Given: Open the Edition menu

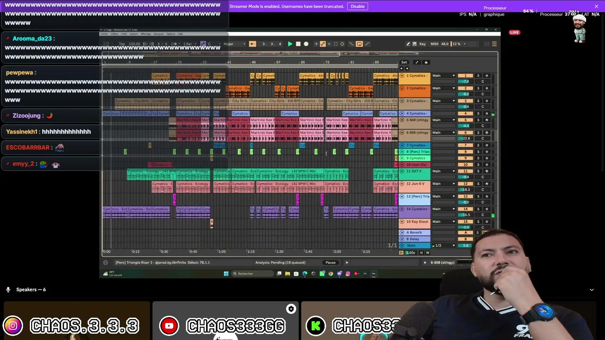Looking at the screenshot, I should pos(114,34).
